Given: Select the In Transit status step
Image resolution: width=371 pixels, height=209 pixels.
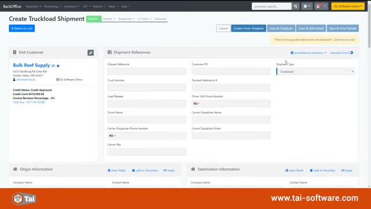Looking at the screenshot, I should [x=144, y=19].
